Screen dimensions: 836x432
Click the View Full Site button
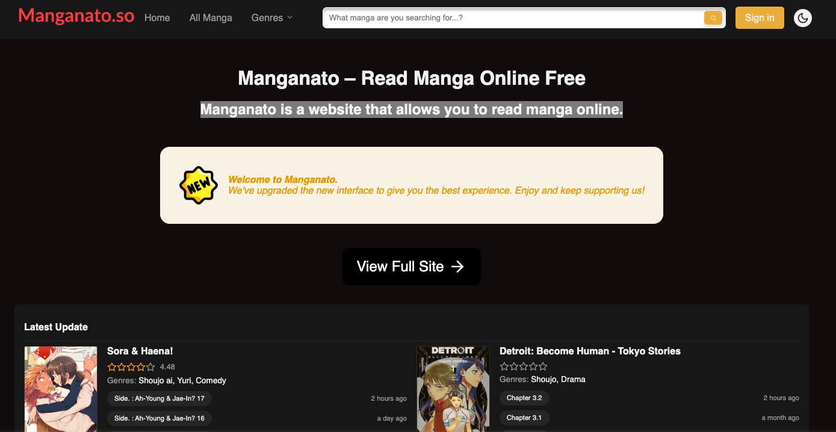pos(411,267)
